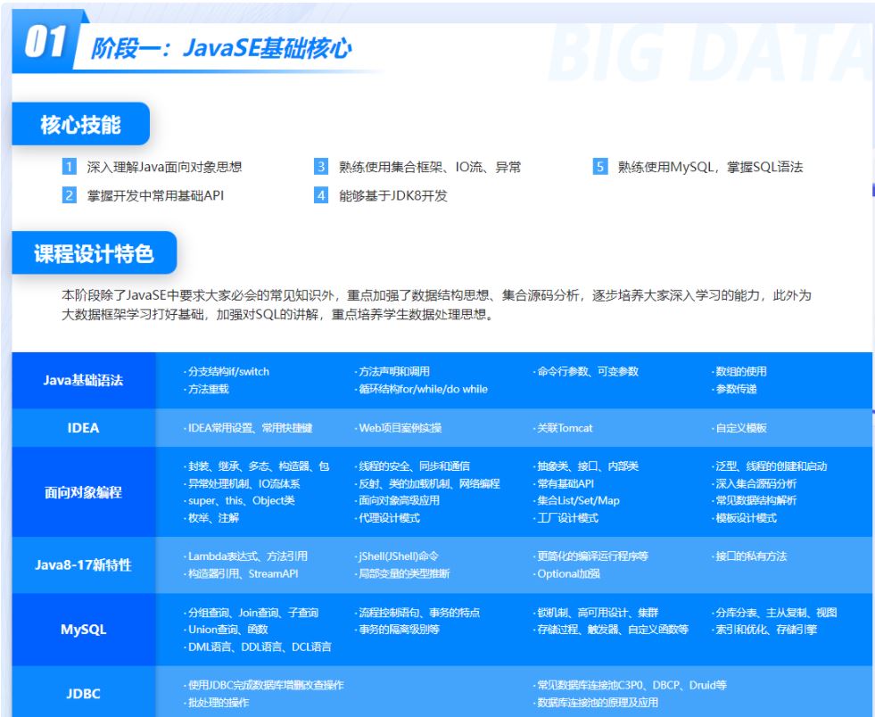Select the 课程设计特色 section label
875x717 pixels.
(95, 253)
